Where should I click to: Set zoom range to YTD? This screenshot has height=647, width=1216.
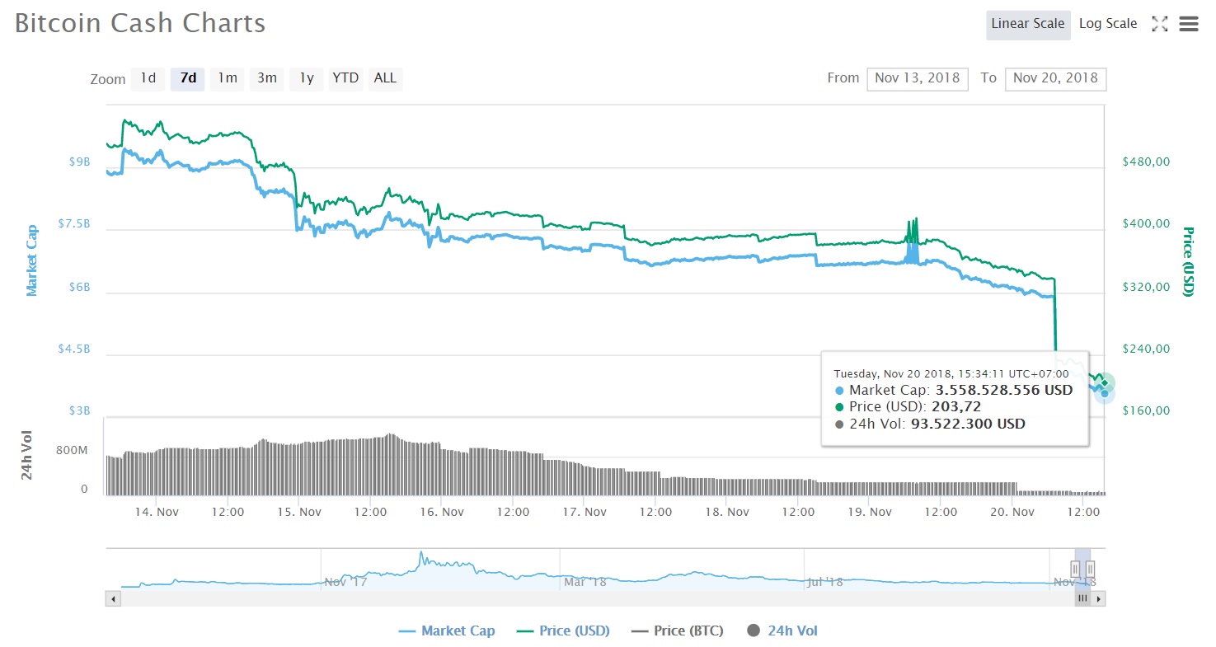[x=345, y=78]
